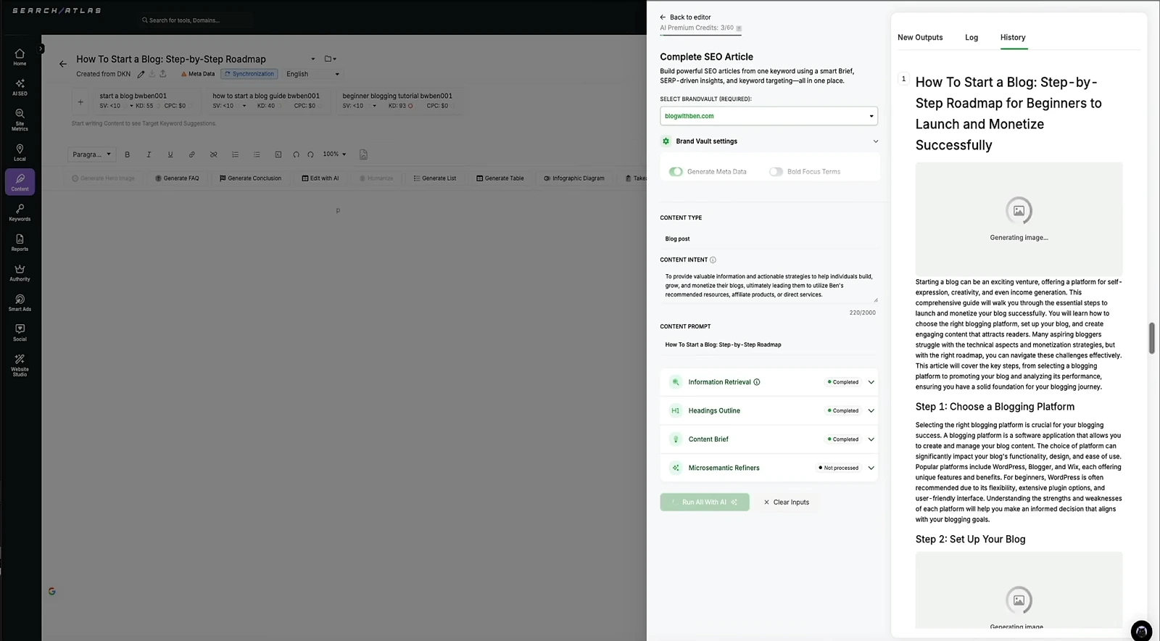The height and width of the screenshot is (641, 1160).
Task: Click the plus icon to add keyword
Action: 80,102
